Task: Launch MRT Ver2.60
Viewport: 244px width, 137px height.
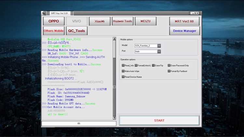Action: point(184,21)
